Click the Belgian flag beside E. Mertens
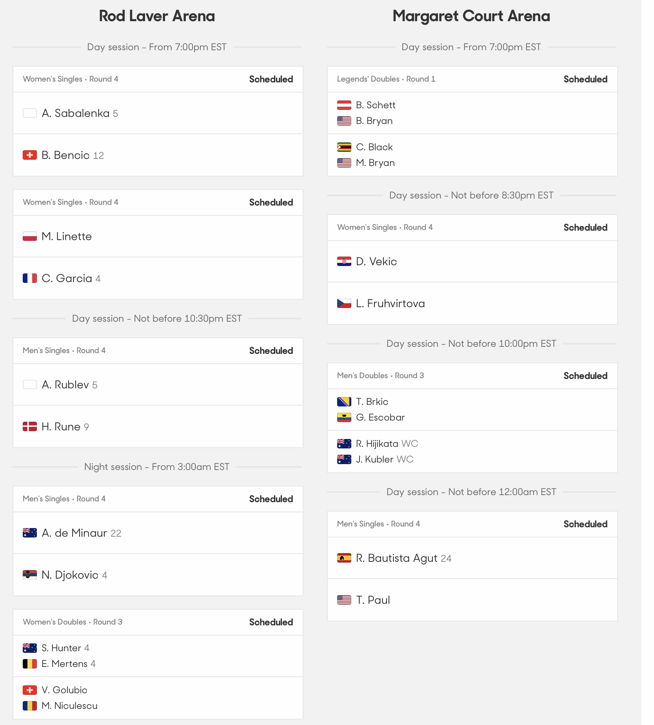The width and height of the screenshot is (654, 725). (x=30, y=664)
